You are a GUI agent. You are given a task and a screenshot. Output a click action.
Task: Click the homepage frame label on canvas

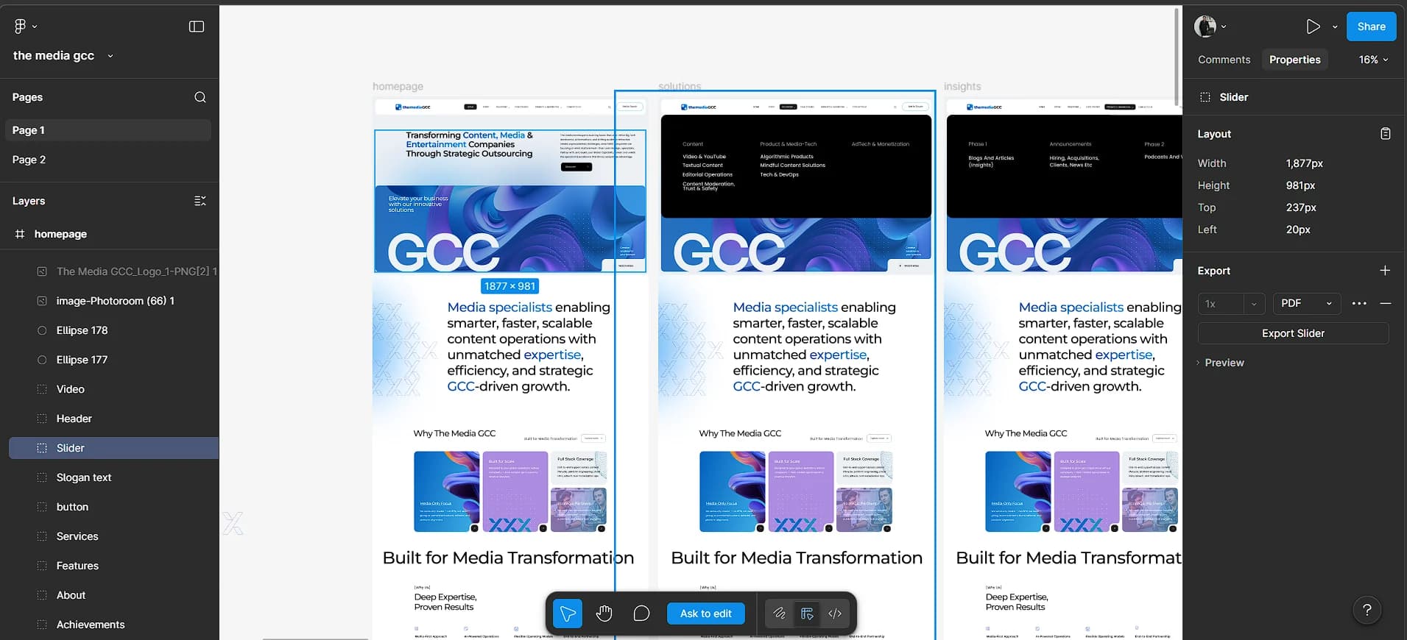coord(398,86)
